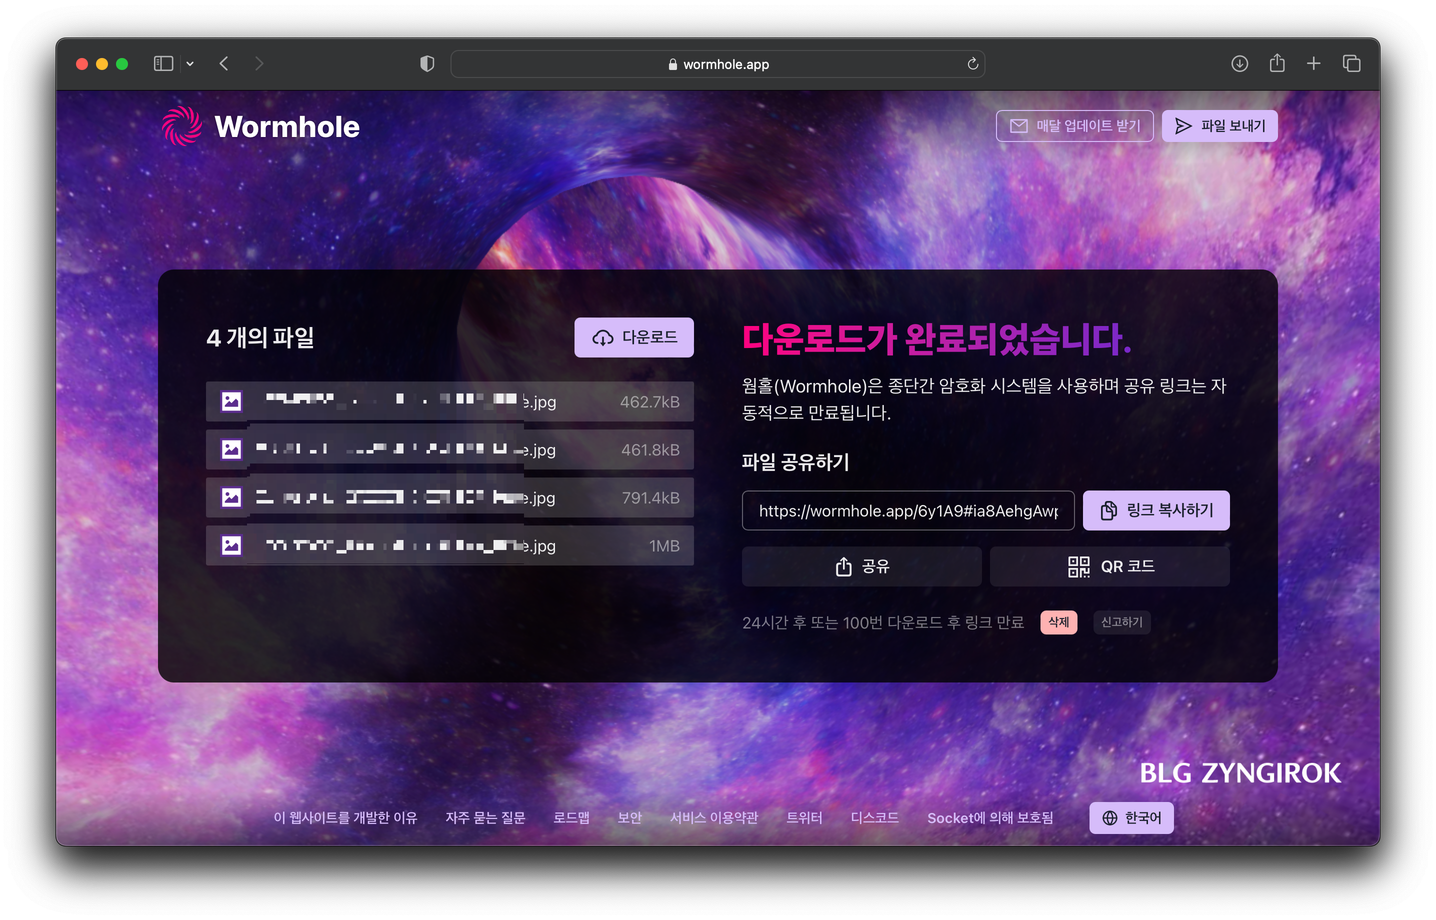Open the 서비스 이용약관 footer menu item
This screenshot has width=1436, height=920.
[x=714, y=817]
